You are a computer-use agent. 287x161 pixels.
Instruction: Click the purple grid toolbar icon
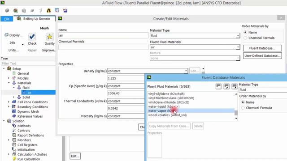[x=65, y=11]
